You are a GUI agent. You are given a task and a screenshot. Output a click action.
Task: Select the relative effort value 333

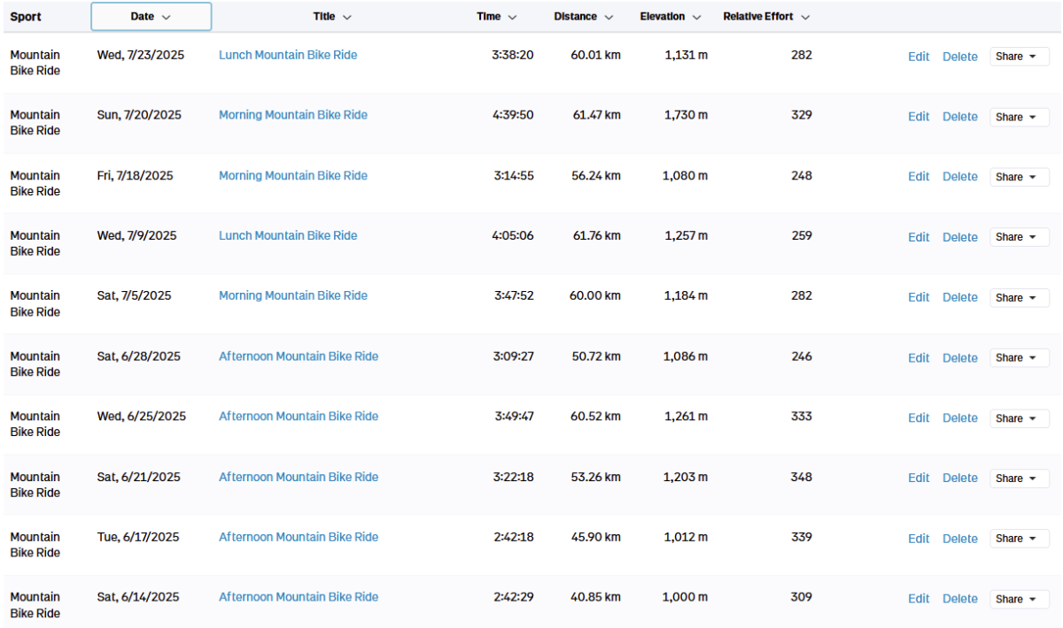(x=802, y=417)
